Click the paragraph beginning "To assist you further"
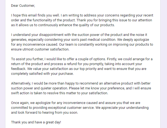167x128 pixels. tap(81, 66)
